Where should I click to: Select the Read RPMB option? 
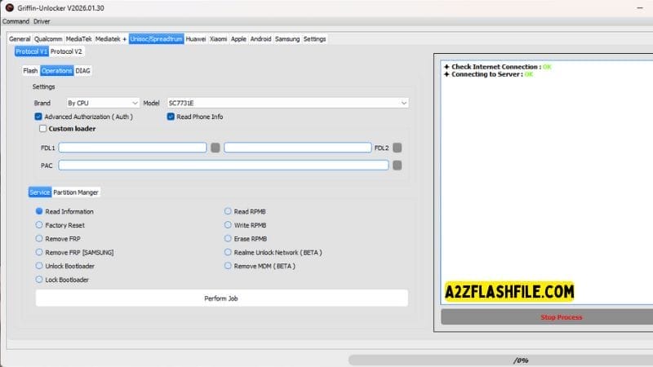point(228,211)
